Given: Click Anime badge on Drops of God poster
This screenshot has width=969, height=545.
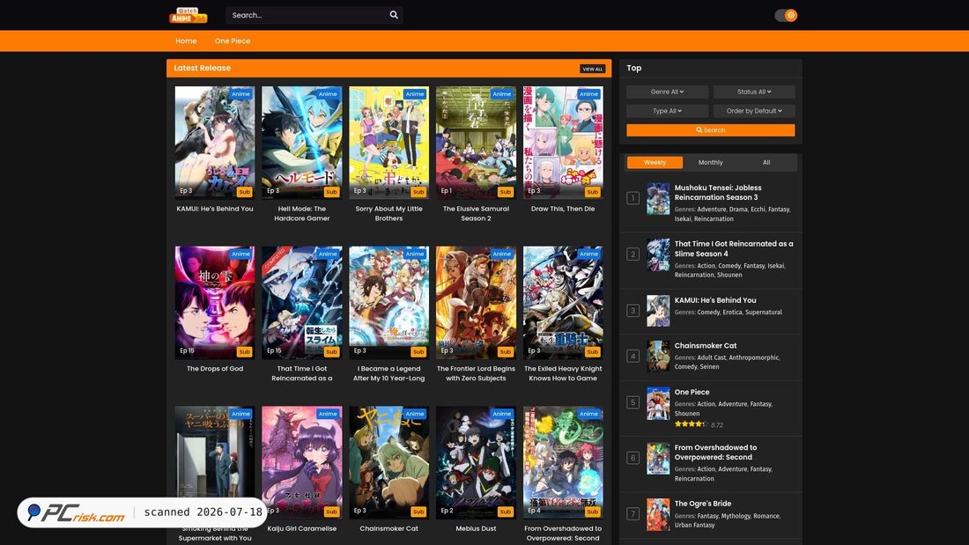Looking at the screenshot, I should 241,254.
